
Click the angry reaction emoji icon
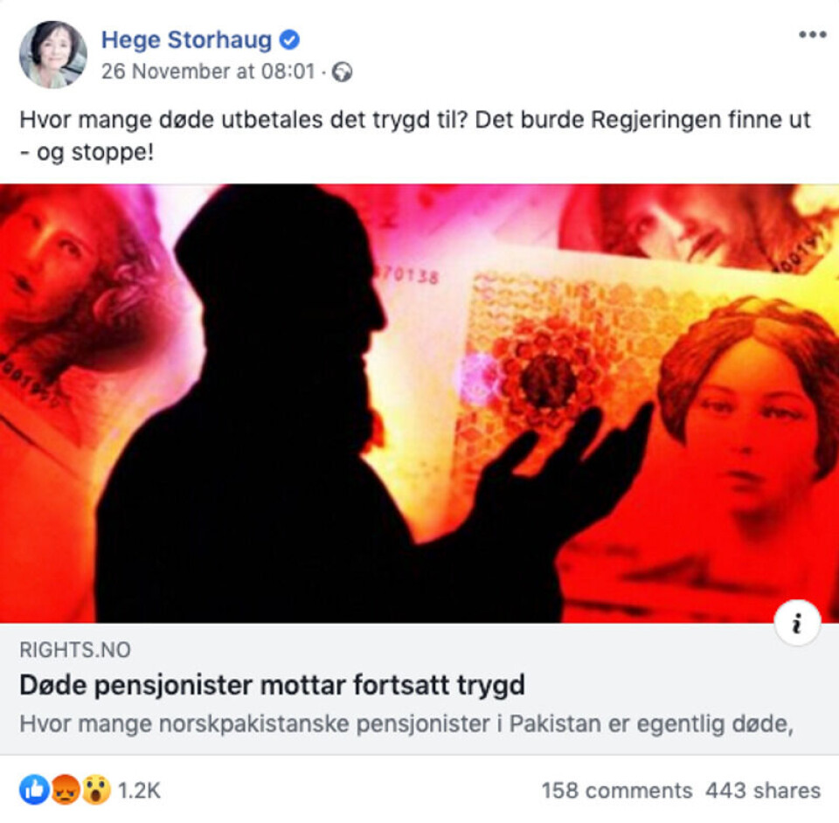tap(66, 790)
